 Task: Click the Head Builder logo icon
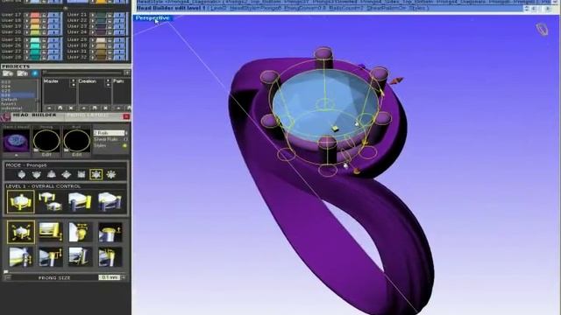point(6,117)
